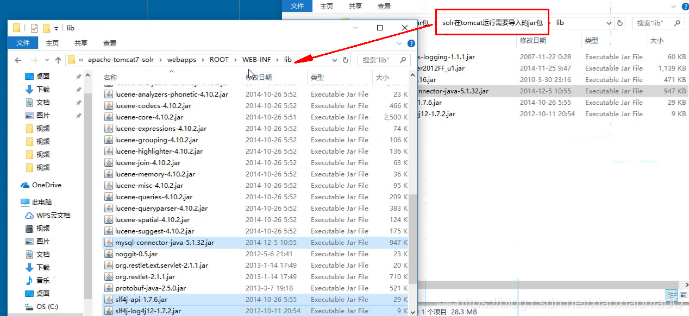
Task: Click jar icon of lucene-core-4.10.2.jar
Action: [x=109, y=117]
